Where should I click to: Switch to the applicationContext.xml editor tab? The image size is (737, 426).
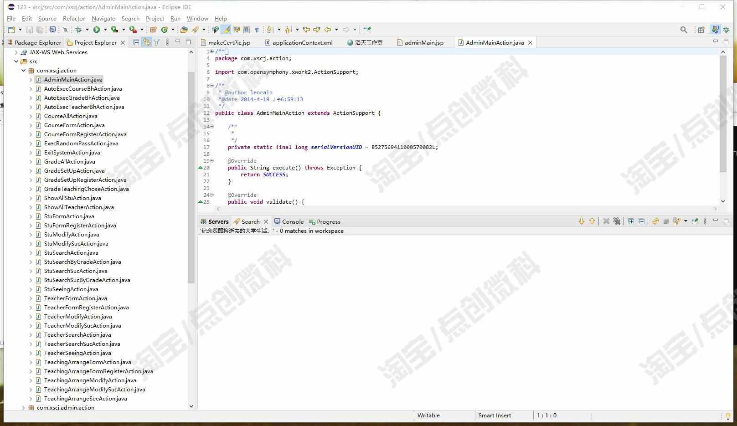(x=299, y=42)
